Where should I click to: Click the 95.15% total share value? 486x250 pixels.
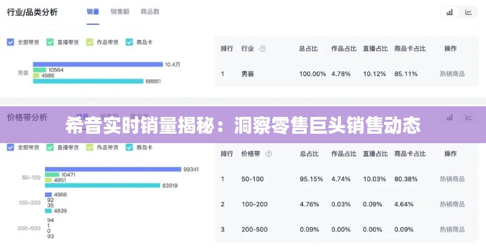click(311, 179)
